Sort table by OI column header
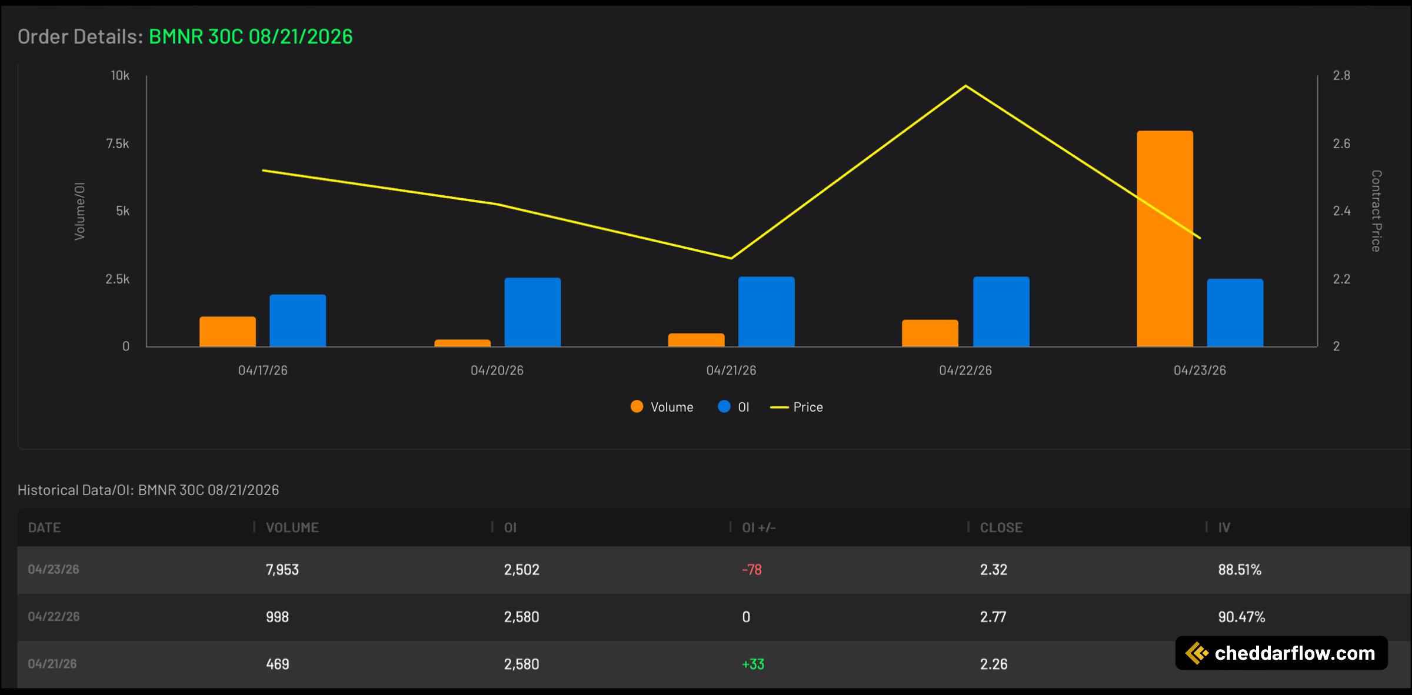The image size is (1412, 695). (510, 527)
